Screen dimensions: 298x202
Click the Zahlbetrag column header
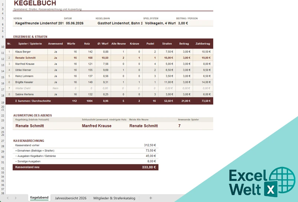(203, 44)
